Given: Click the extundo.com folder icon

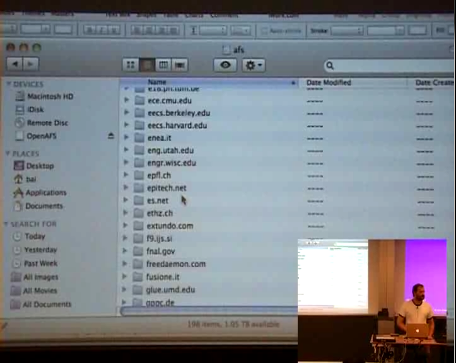Looking at the screenshot, I should pos(138,226).
